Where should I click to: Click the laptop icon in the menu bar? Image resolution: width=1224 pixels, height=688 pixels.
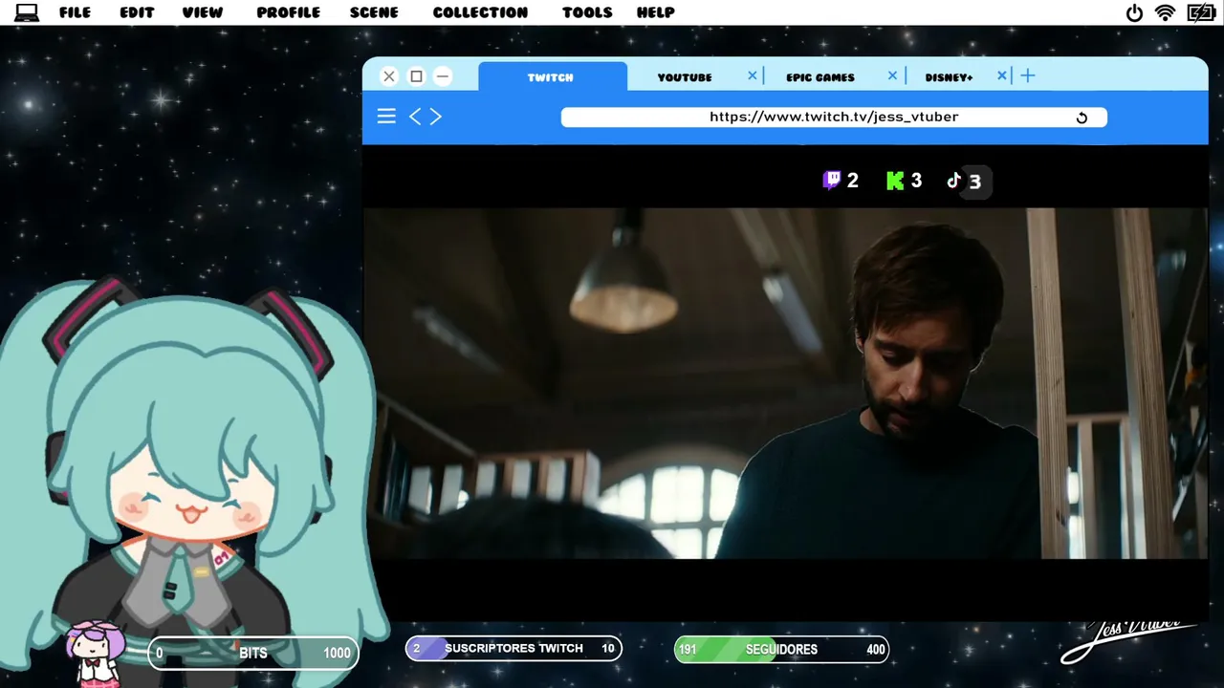click(x=27, y=12)
